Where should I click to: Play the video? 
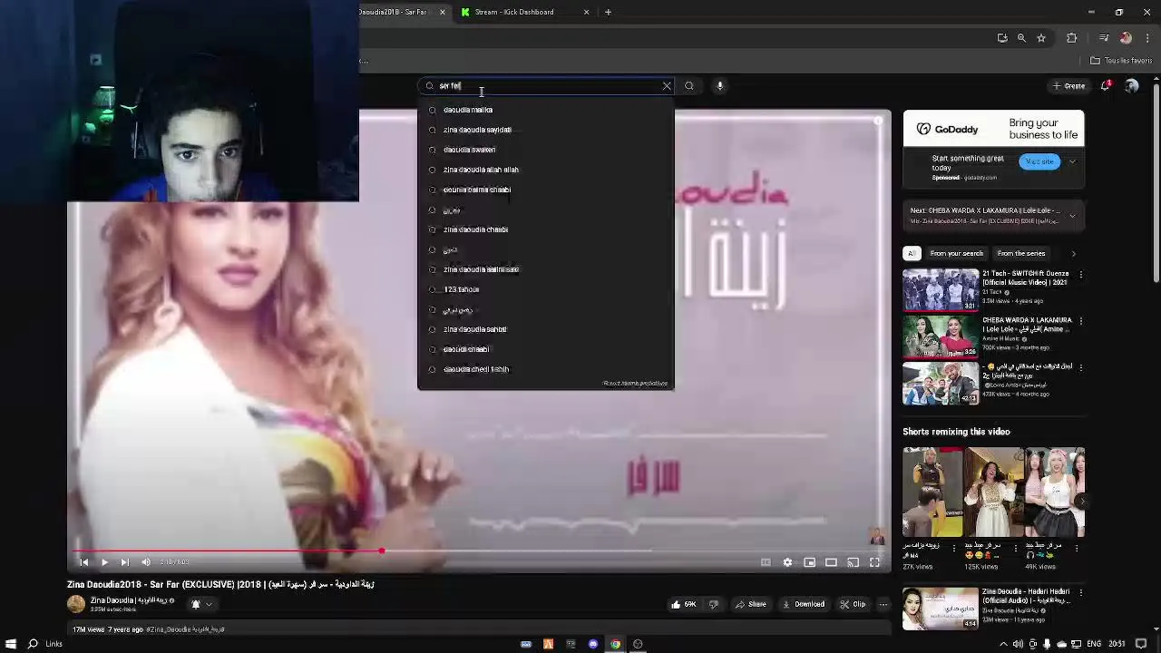point(104,562)
